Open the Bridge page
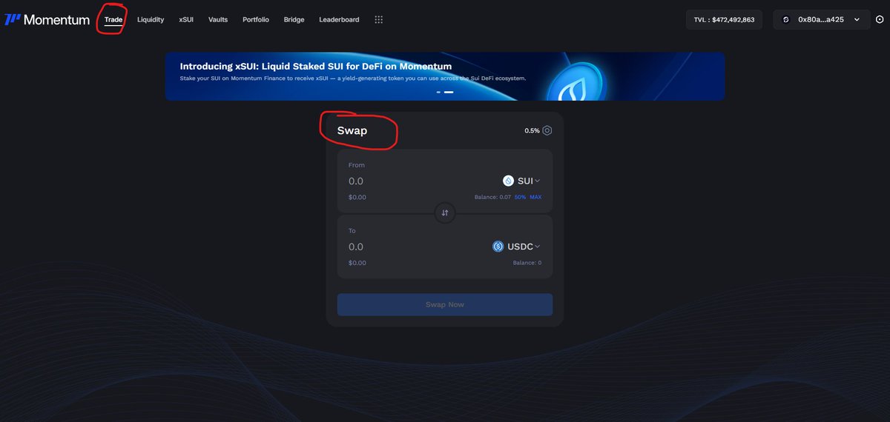The width and height of the screenshot is (890, 422). pos(294,20)
